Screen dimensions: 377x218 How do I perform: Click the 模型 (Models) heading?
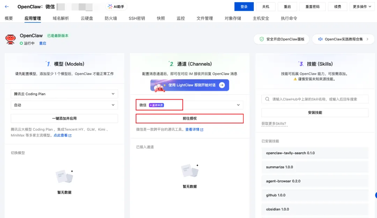[x=69, y=64]
